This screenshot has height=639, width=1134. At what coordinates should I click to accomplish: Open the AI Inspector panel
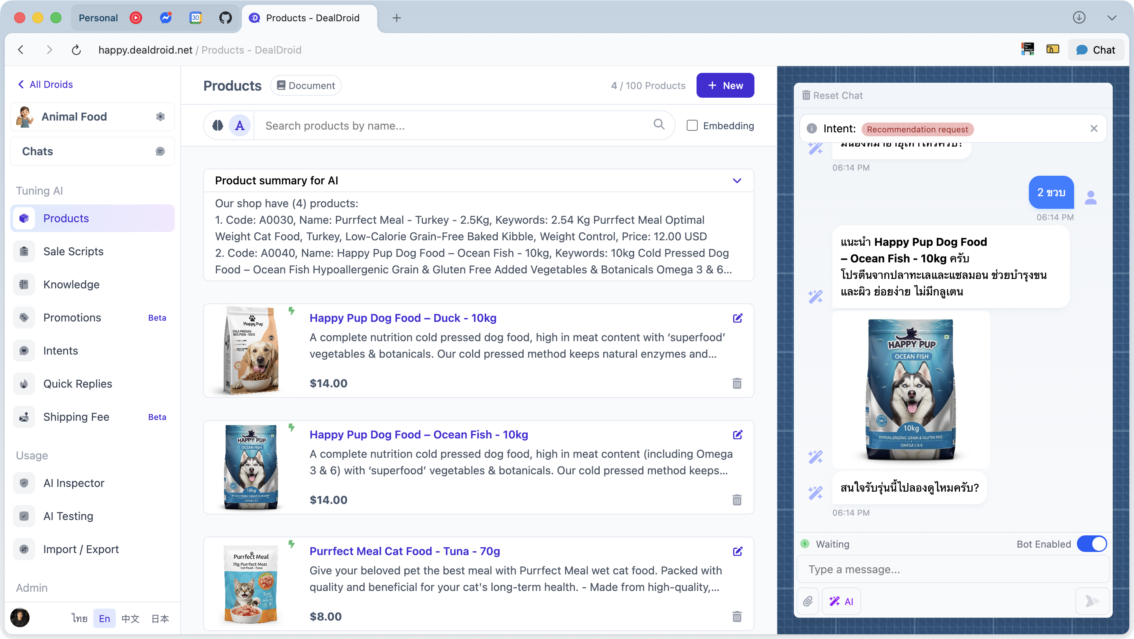[74, 483]
